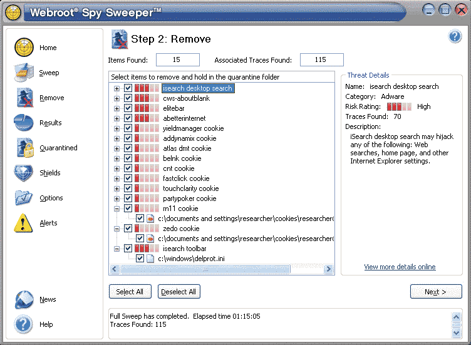Viewport: 471px width, 345px height.
Task: Click the Remove spy icon in sidebar
Action: (24, 98)
